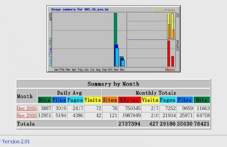Viewport: 227px width, 147px height.
Task: Open the Nov 2006 monthly report link
Action: tap(27, 116)
